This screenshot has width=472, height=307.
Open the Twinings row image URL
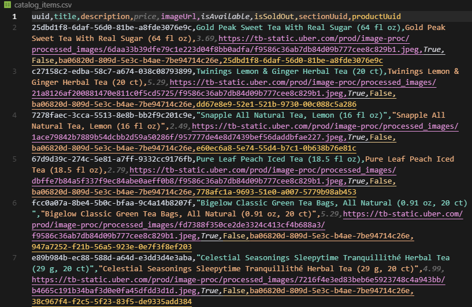point(234,88)
